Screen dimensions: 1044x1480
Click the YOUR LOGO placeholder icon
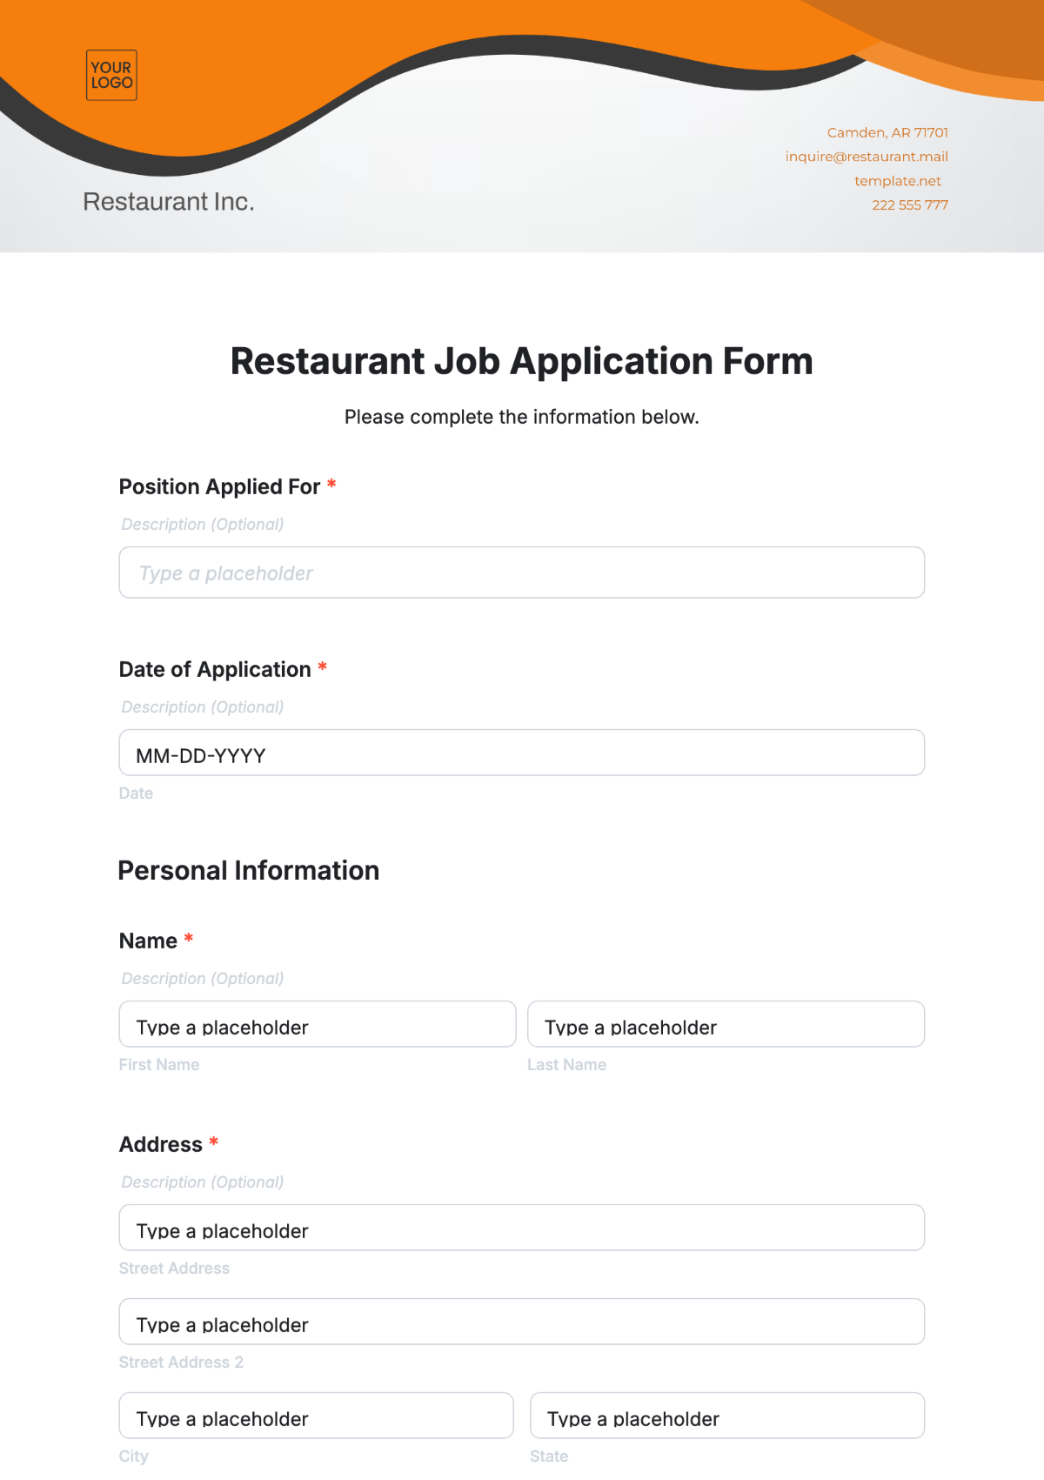pos(111,75)
